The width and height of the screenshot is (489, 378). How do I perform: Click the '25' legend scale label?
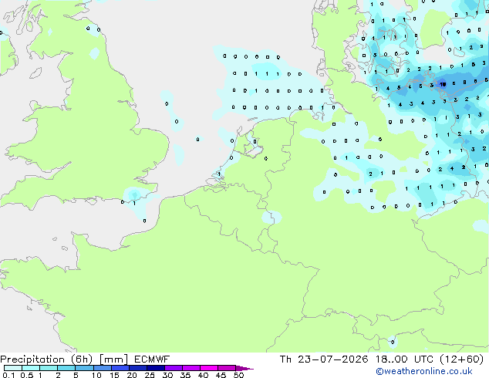point(150,375)
